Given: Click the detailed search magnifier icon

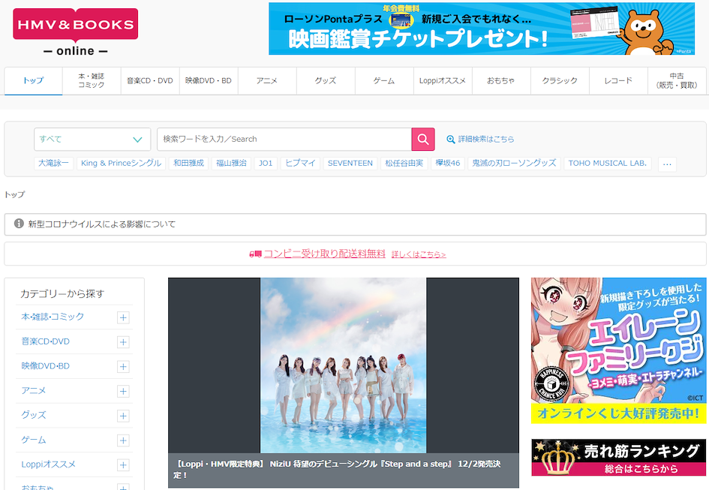Looking at the screenshot, I should tap(450, 140).
